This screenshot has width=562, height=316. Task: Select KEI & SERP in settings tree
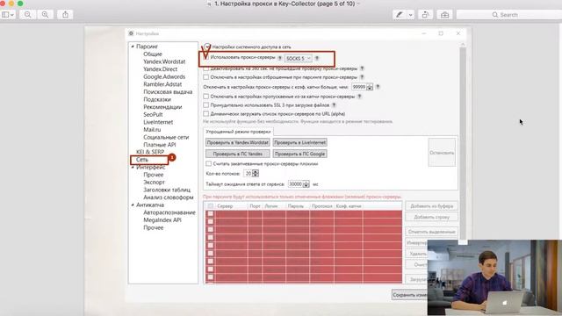[x=150, y=152]
